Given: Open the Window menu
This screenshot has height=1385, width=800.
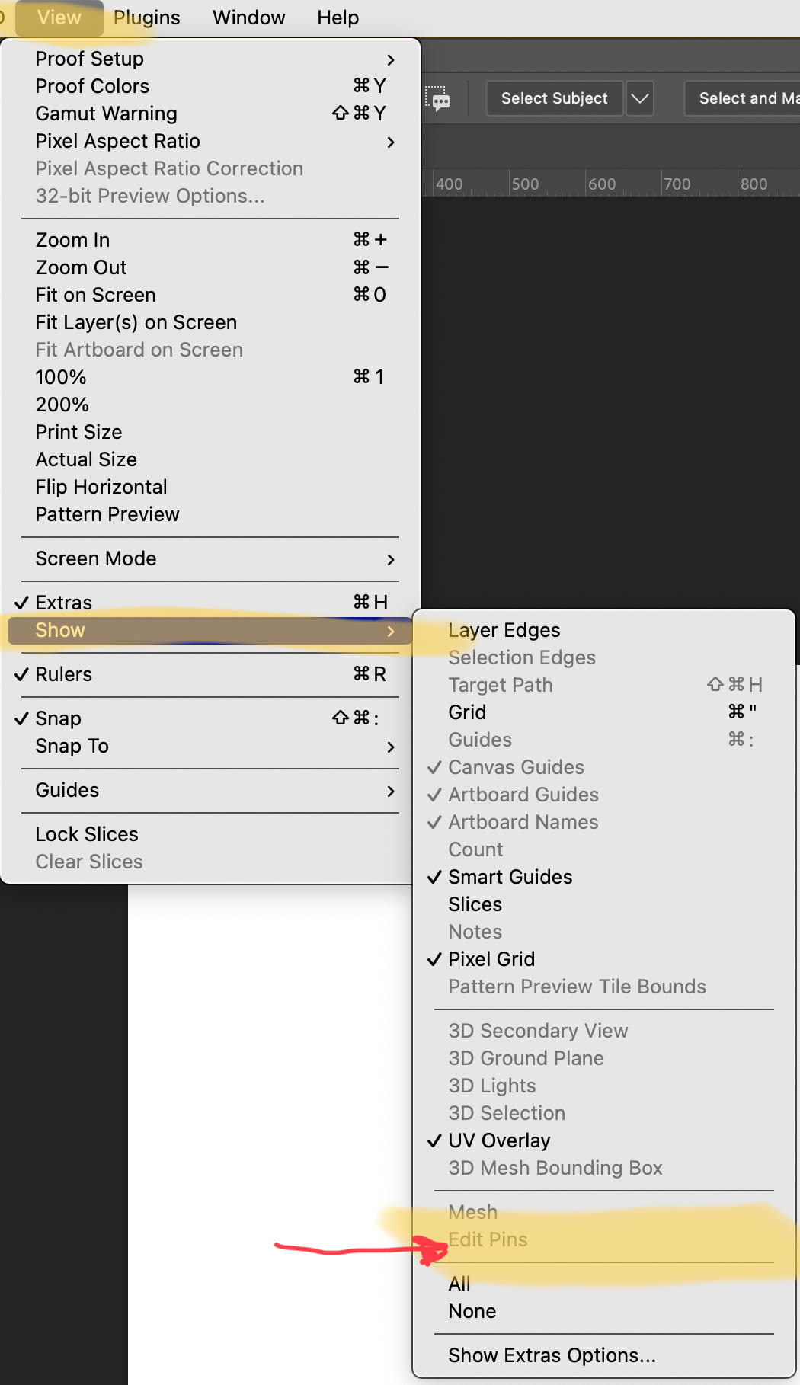Looking at the screenshot, I should tap(249, 17).
